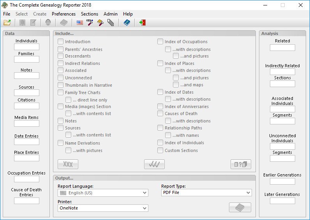The width and height of the screenshot is (310, 220).
Task: Check the Index of Anniversaries option
Action: tap(160, 107)
